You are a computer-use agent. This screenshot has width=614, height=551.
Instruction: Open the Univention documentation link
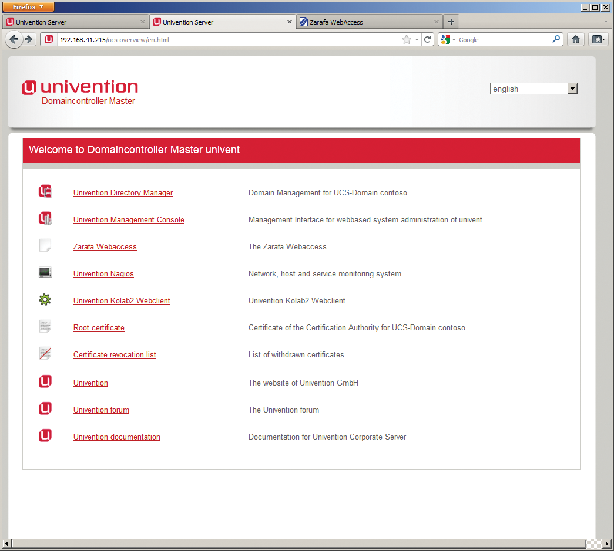[x=117, y=437]
